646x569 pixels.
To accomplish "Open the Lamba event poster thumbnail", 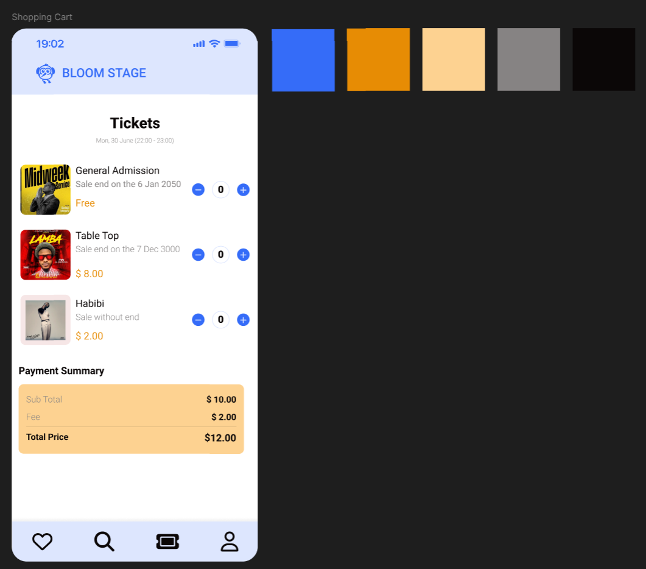I will coord(45,255).
